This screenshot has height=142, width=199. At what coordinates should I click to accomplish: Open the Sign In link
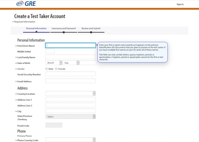pyautogui.click(x=180, y=4)
